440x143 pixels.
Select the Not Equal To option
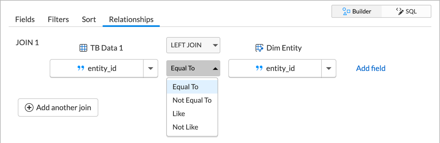[x=192, y=100]
